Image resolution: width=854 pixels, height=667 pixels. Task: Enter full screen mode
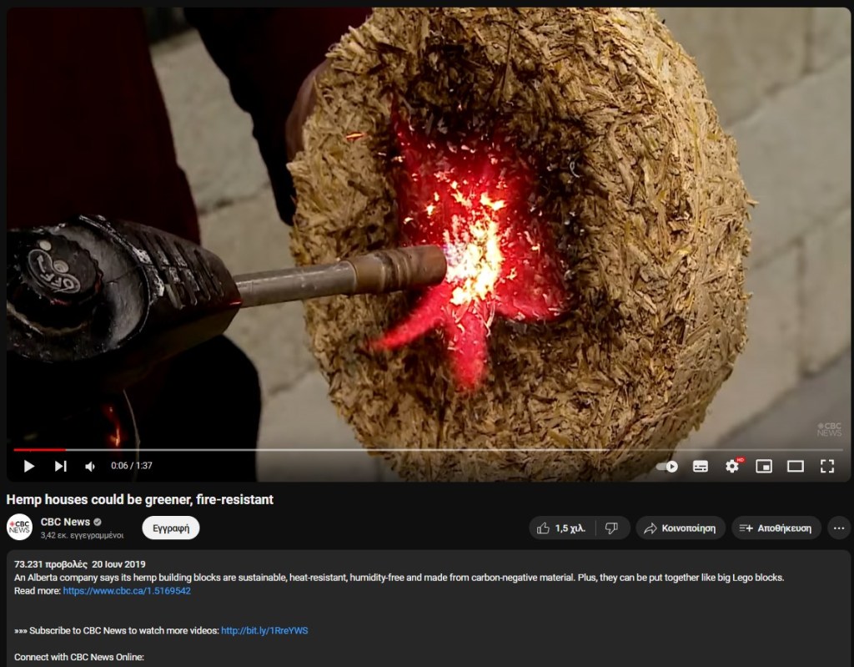point(827,466)
